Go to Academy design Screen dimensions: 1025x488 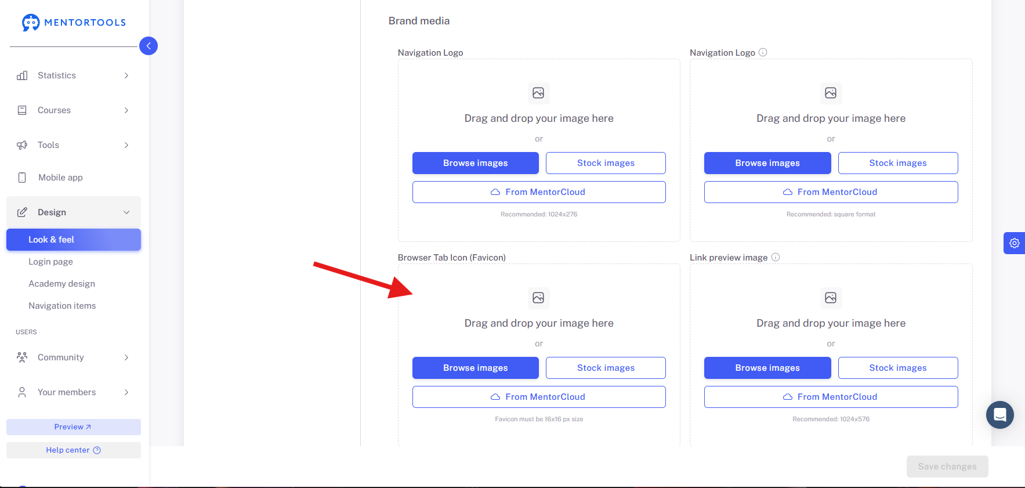tap(61, 284)
